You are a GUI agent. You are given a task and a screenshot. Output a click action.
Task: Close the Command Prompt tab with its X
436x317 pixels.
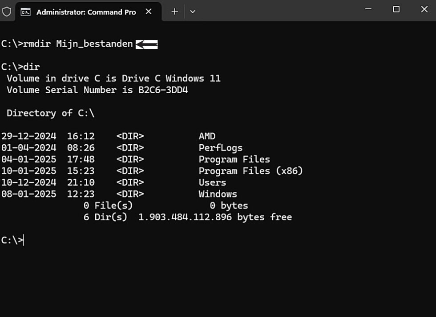pos(149,12)
